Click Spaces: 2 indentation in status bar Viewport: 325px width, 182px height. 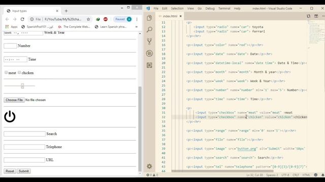[272, 175]
